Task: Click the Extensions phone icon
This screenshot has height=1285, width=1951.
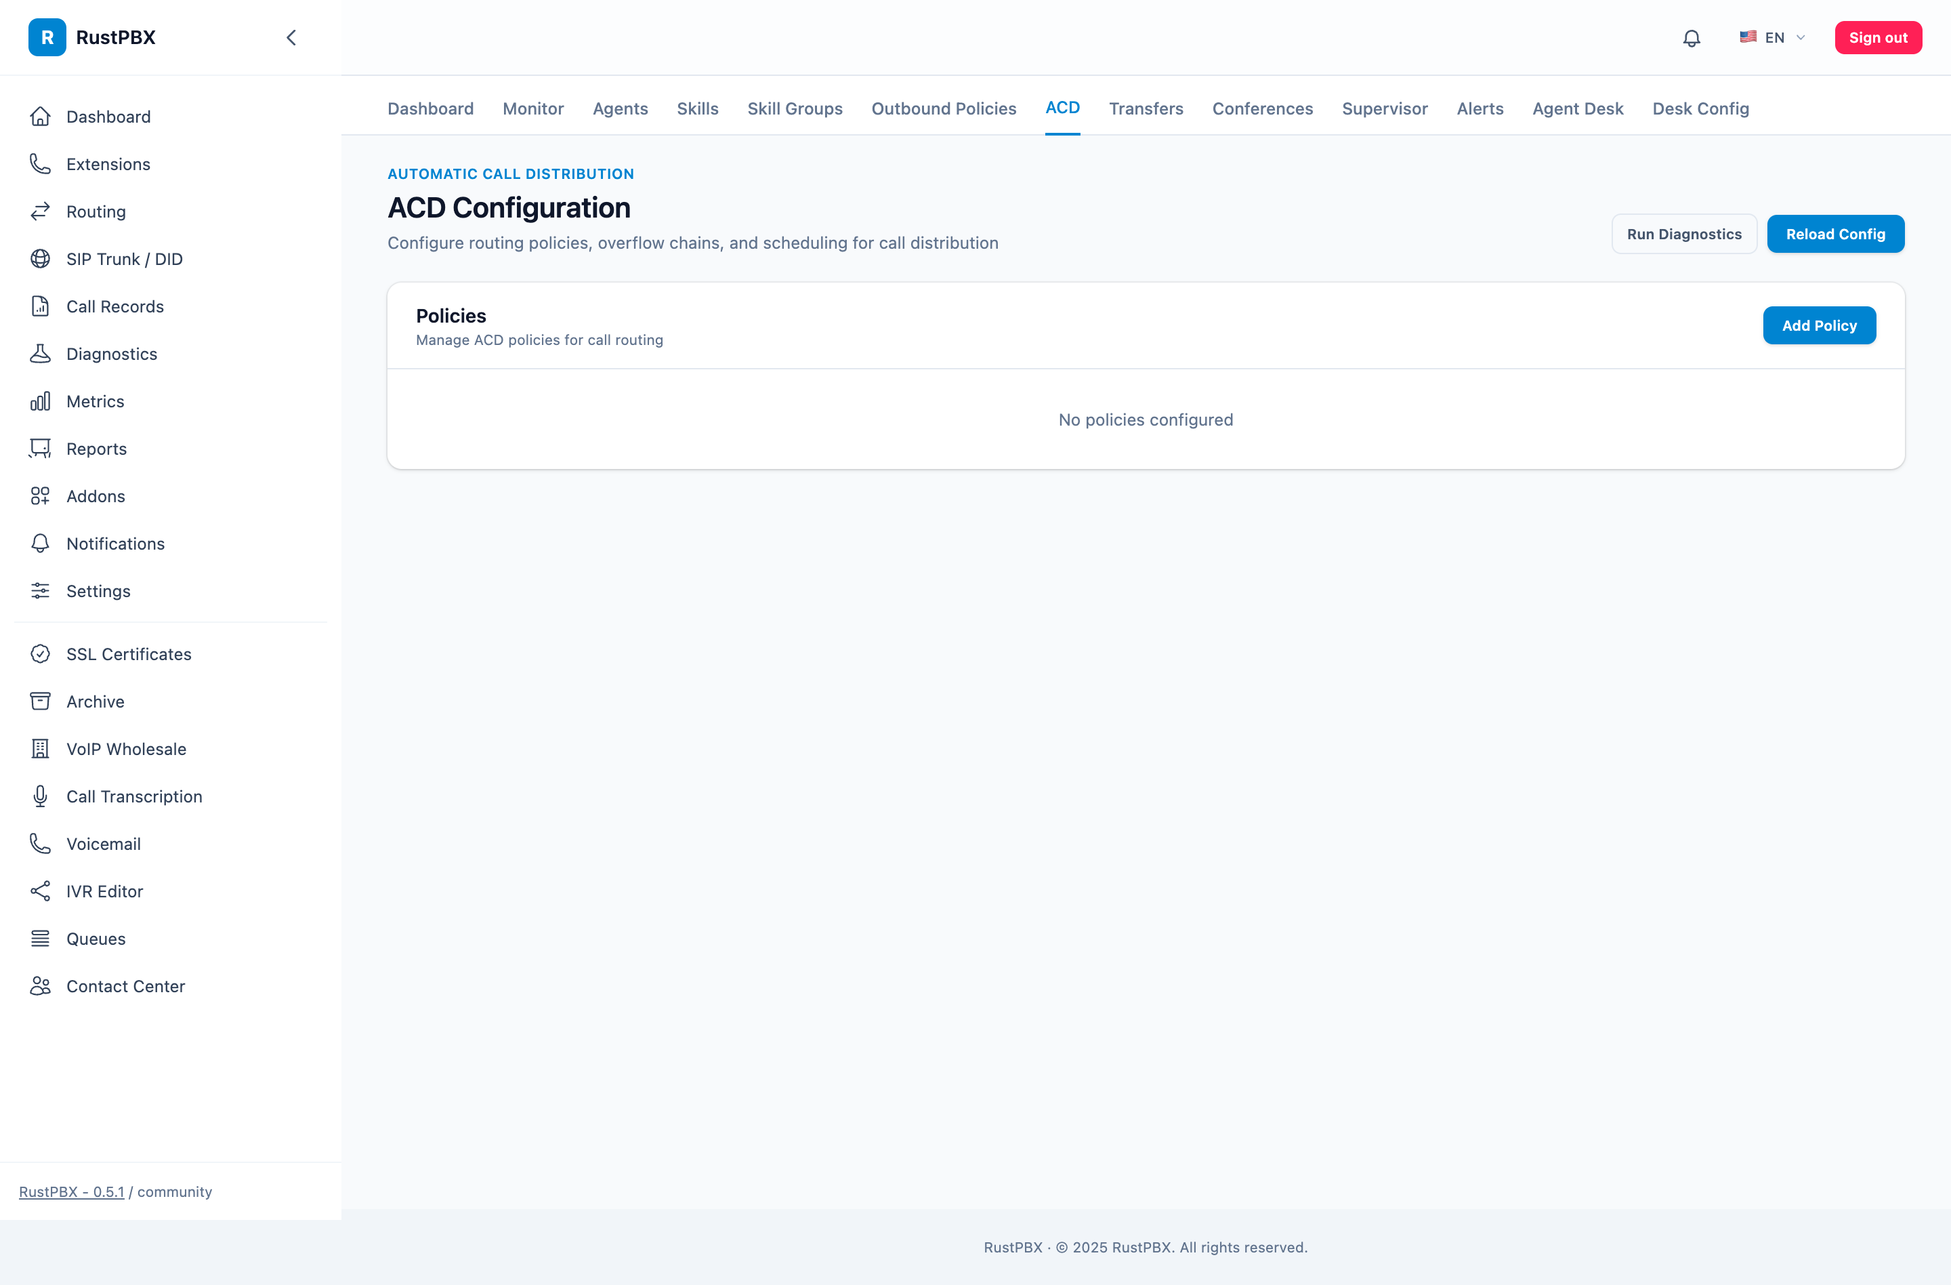Action: (40, 164)
